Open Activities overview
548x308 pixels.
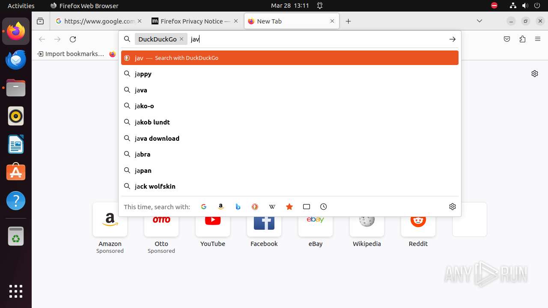pos(21,6)
